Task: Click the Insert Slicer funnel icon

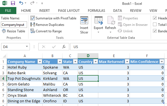Action: coord(84,20)
